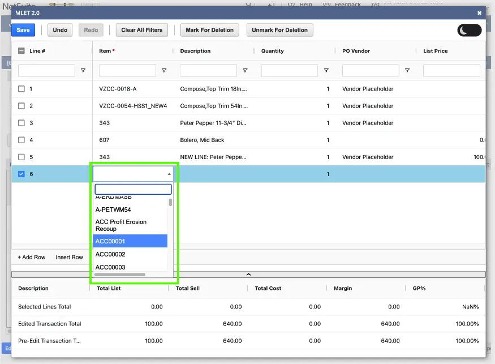Toggle the select-all lines header checkbox
Image resolution: width=495 pixels, height=364 pixels.
[21, 50]
